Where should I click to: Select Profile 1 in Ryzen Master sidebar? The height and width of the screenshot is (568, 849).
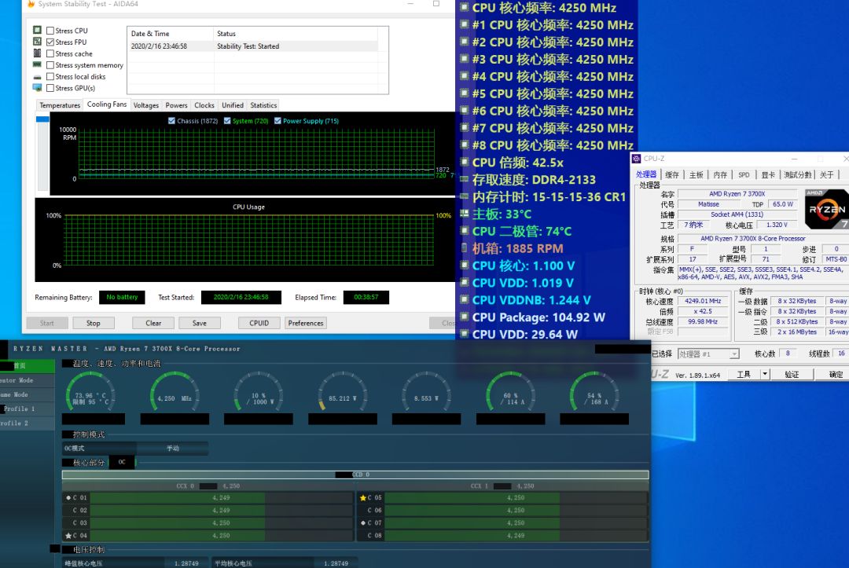click(27, 409)
